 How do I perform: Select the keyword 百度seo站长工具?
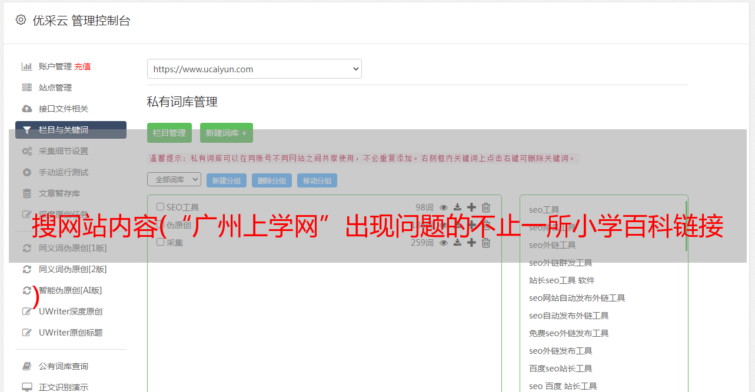(561, 368)
